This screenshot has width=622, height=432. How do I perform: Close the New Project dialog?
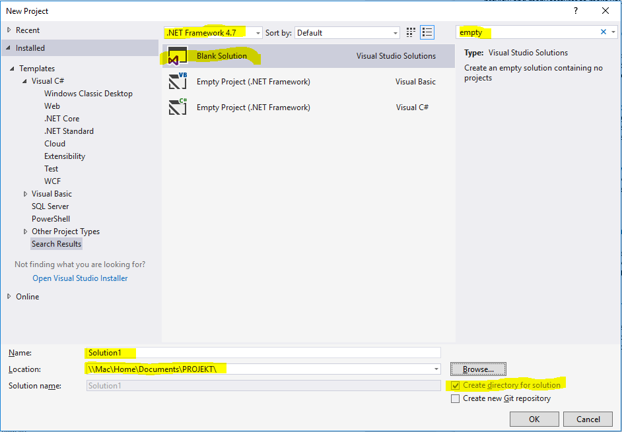coord(605,11)
